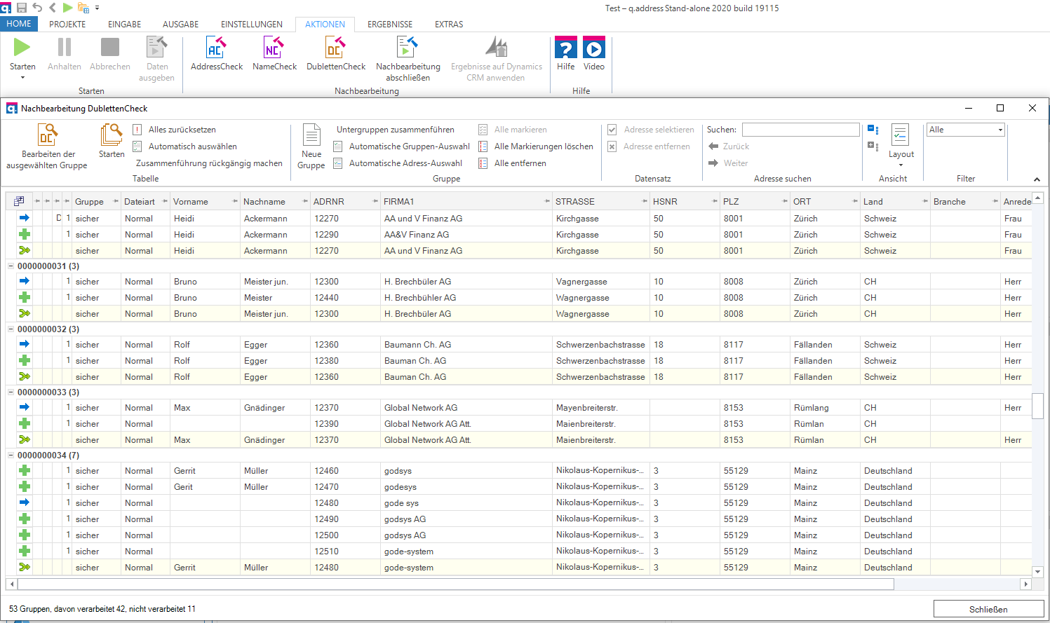Click the down arrow of the table's vertical scrollbar
The image size is (1050, 623).
coord(1037,571)
